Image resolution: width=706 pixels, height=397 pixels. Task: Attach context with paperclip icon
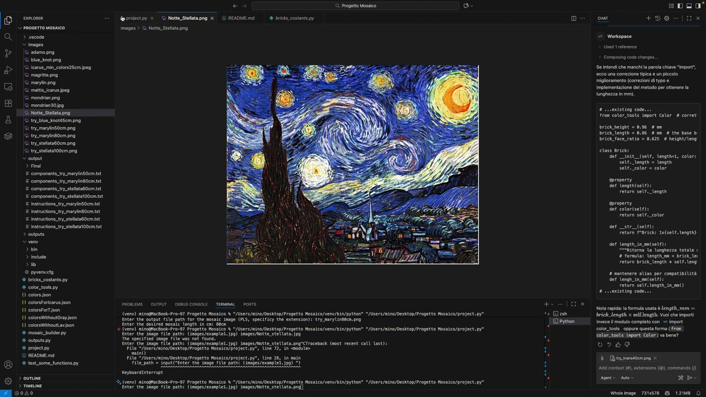tap(602, 358)
